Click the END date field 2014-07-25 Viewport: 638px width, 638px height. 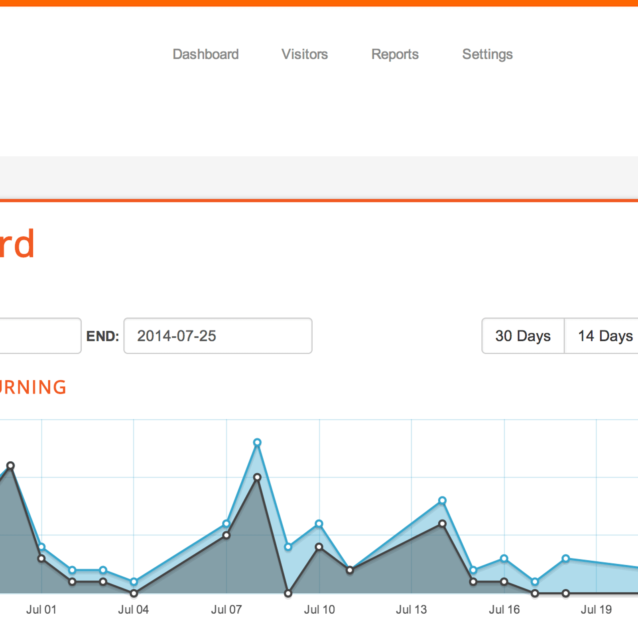click(218, 336)
